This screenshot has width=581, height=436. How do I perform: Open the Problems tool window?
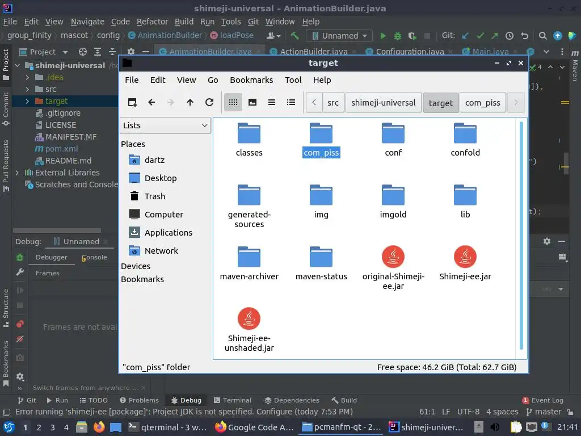[140, 400]
